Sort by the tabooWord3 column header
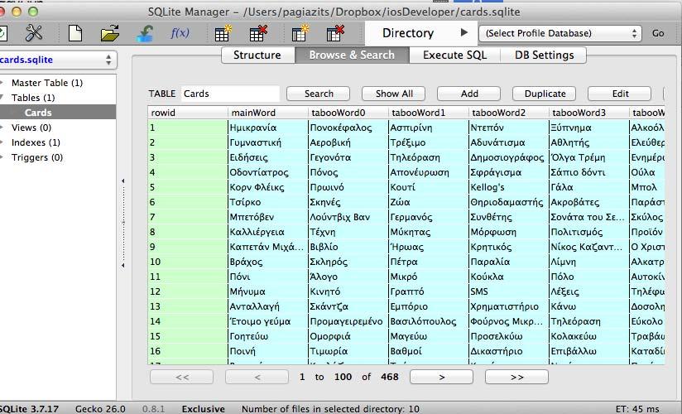 589,113
